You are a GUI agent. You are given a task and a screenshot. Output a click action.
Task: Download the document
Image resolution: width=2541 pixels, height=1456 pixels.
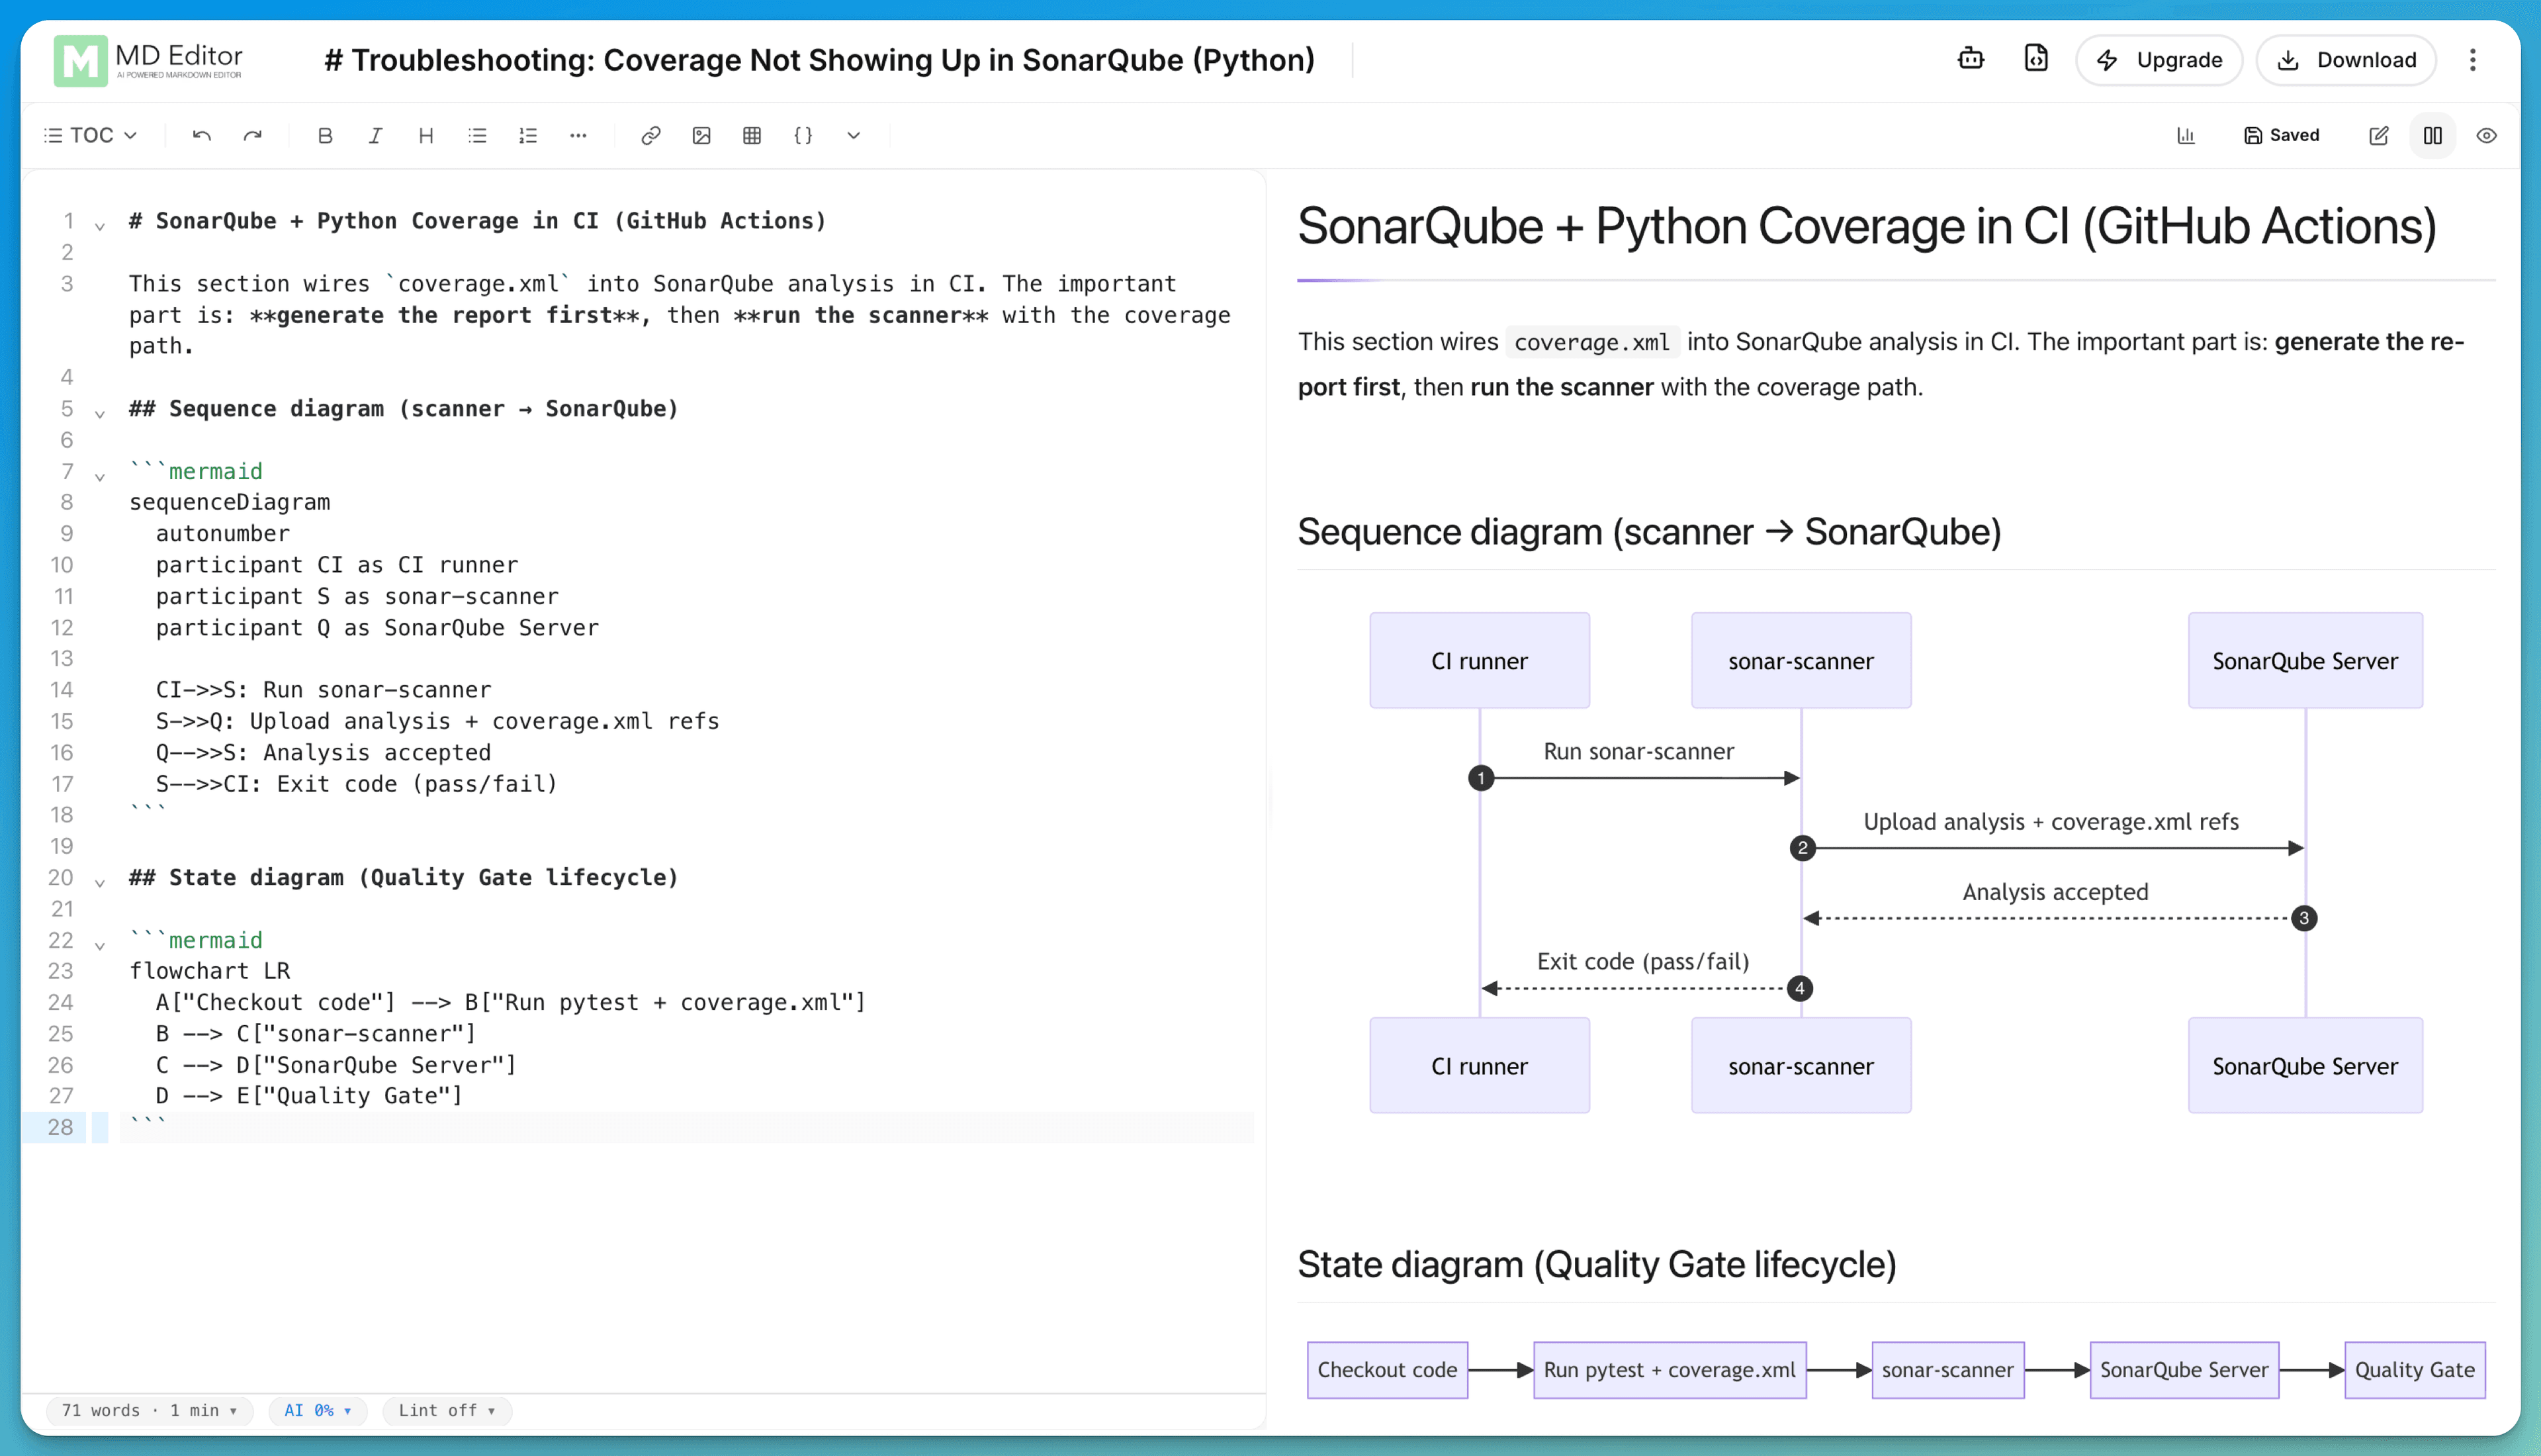coord(2346,60)
